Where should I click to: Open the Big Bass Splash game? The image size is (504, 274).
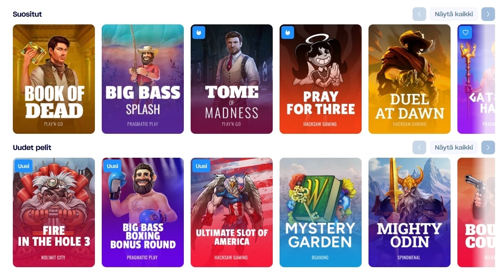point(143,79)
